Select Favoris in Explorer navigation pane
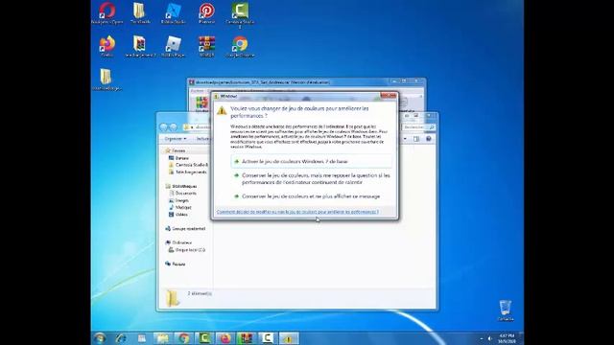The width and height of the screenshot is (614, 345). coord(175,150)
